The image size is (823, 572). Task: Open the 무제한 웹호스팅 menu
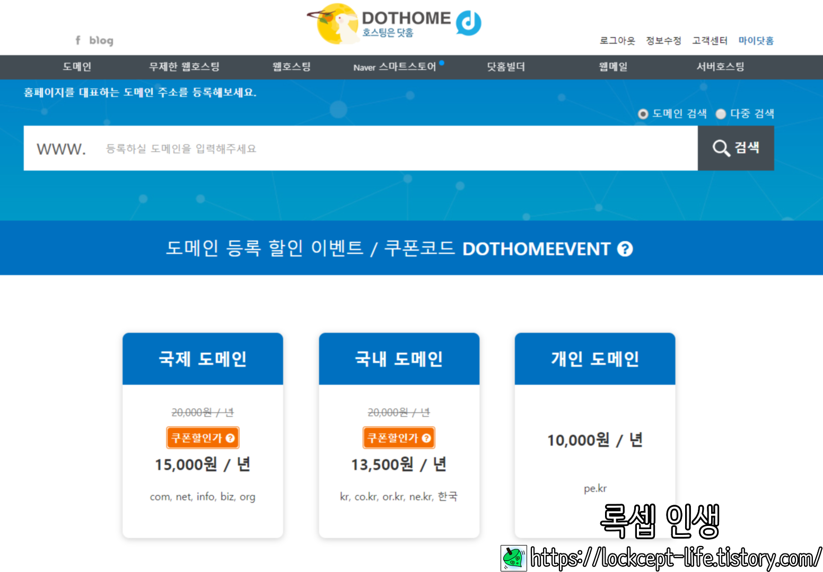(184, 67)
